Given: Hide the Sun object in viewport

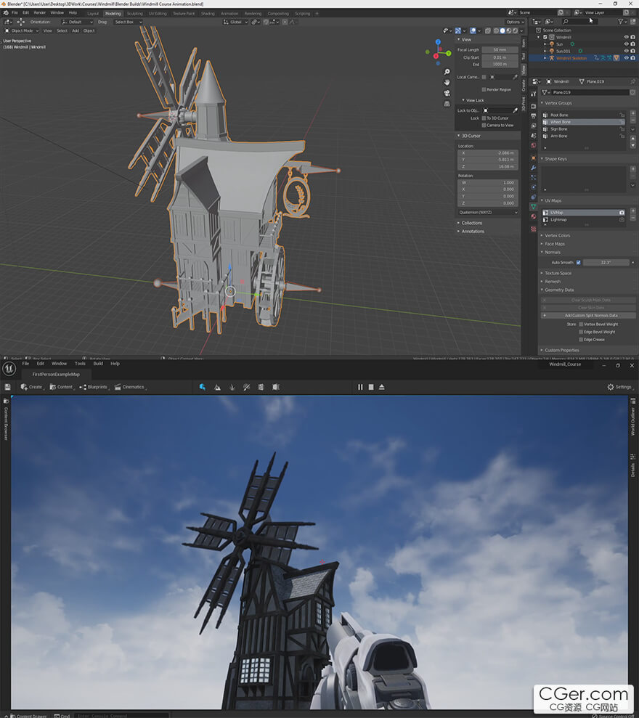Looking at the screenshot, I should (x=626, y=44).
